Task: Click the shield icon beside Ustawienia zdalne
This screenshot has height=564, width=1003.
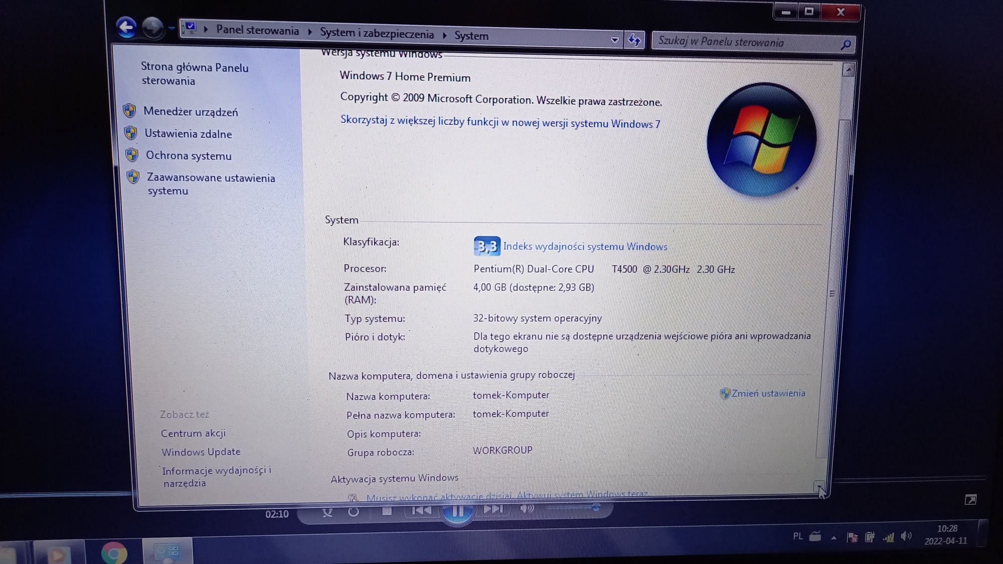Action: (130, 133)
